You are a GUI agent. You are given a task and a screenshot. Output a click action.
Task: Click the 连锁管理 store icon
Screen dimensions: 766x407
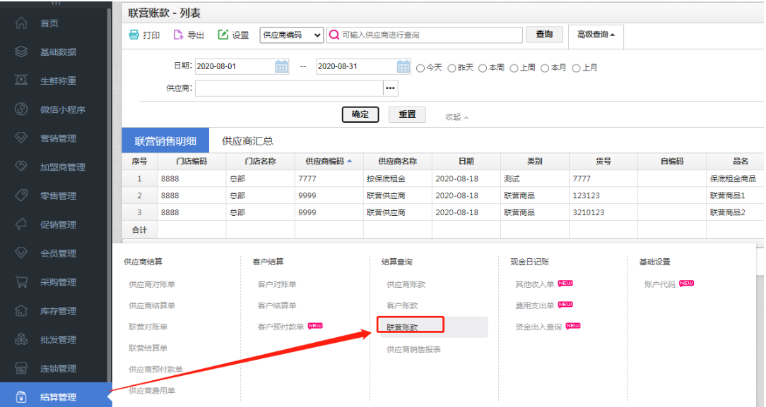point(21,368)
